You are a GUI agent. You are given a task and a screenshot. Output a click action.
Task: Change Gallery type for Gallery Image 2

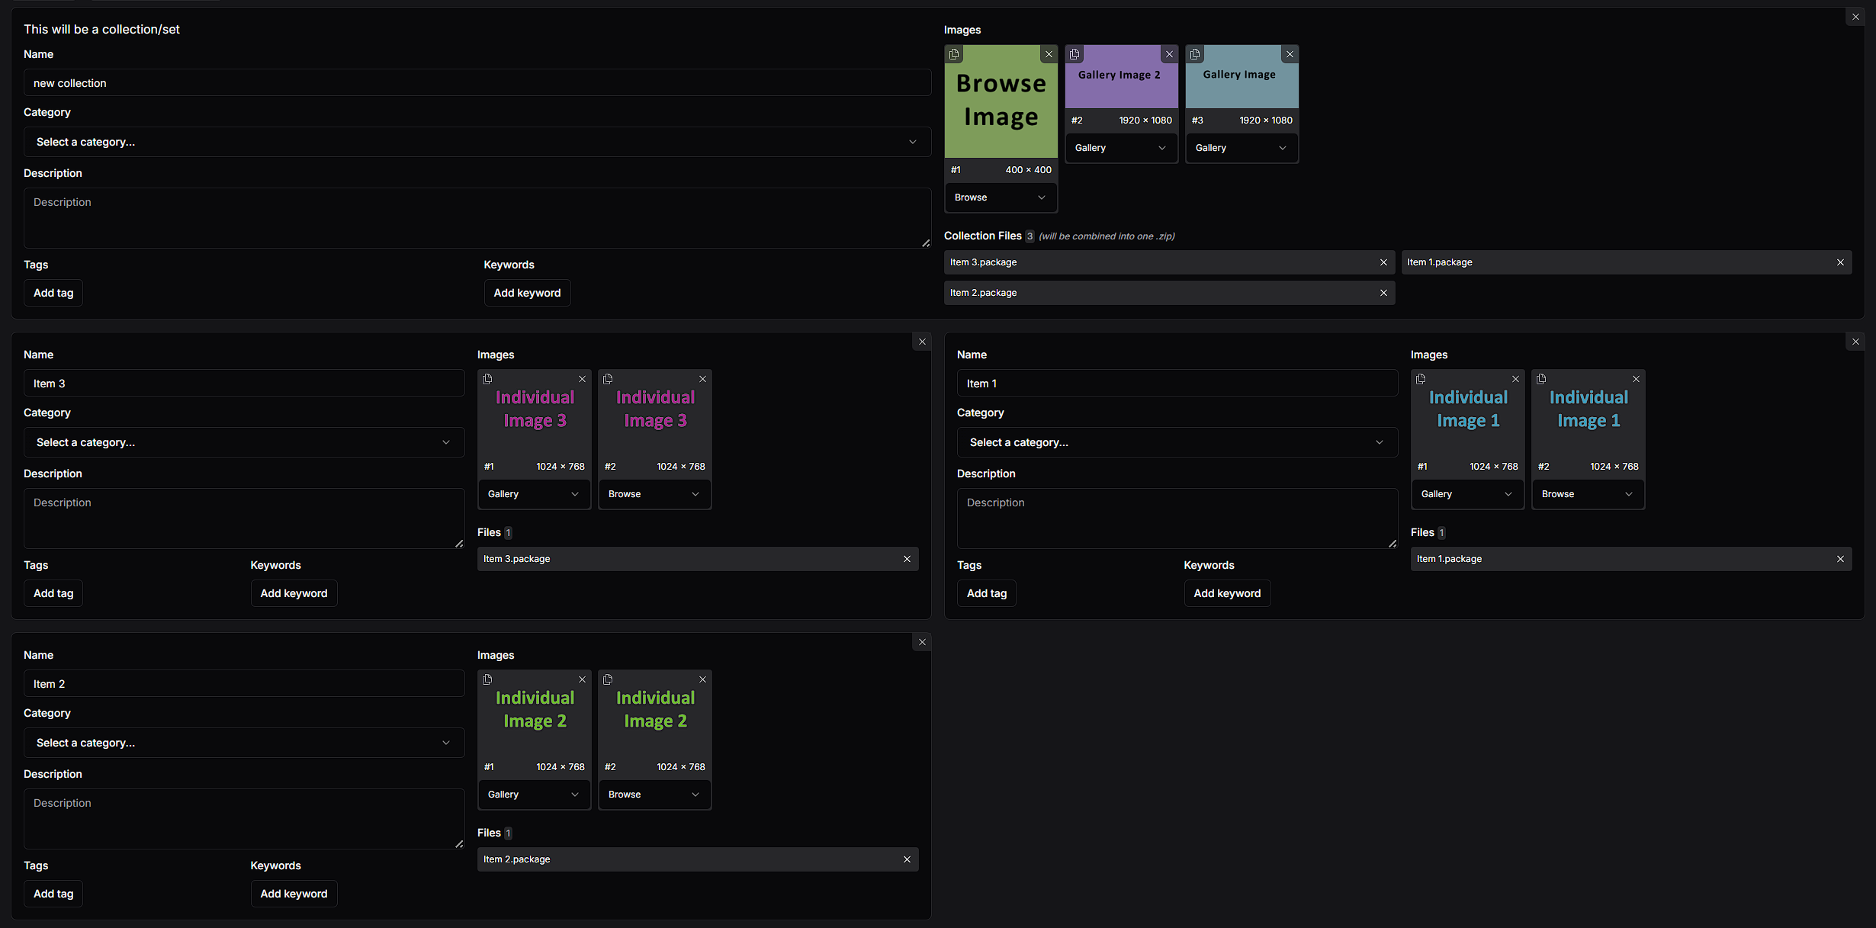point(1120,148)
